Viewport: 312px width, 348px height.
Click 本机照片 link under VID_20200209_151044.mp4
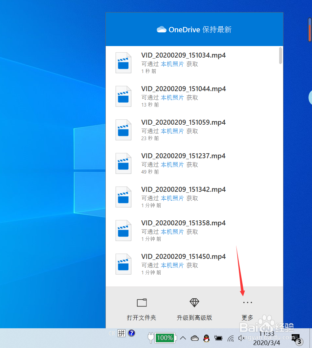tap(172, 98)
